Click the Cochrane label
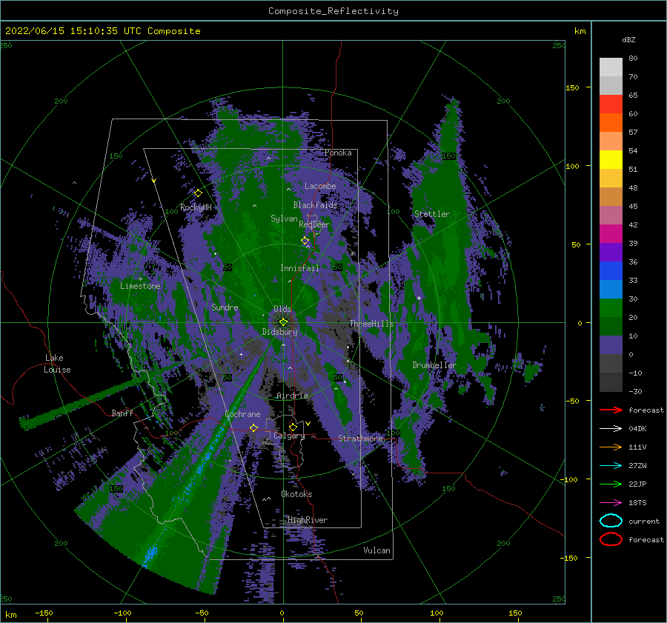Screen dimensions: 667x623 (242, 414)
